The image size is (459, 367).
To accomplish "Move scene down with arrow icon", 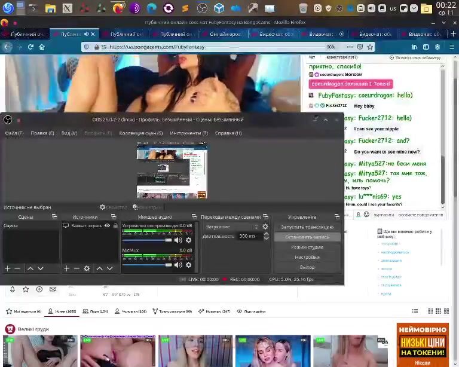I will tap(40, 269).
